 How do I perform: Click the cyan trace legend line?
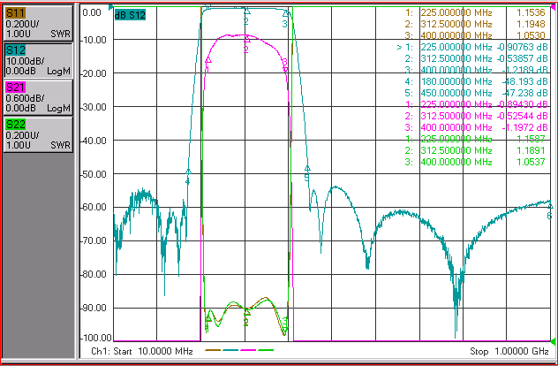230,351
